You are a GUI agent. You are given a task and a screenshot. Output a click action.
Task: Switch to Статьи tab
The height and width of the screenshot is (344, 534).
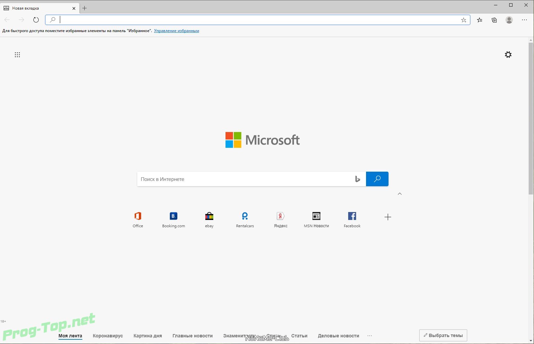(299, 336)
